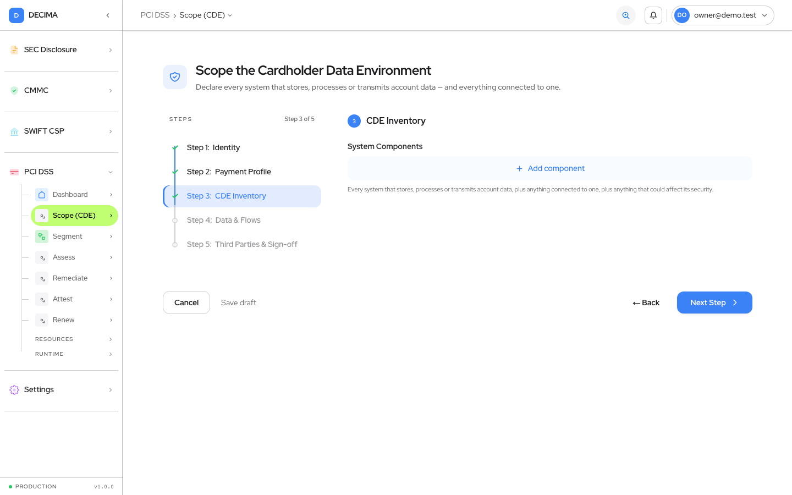Open the owner@demo.test account menu

click(x=723, y=15)
